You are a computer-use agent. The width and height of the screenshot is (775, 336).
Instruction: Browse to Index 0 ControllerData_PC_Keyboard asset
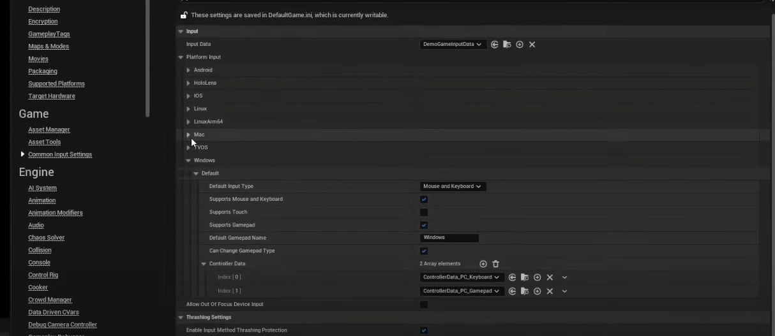pyautogui.click(x=525, y=277)
